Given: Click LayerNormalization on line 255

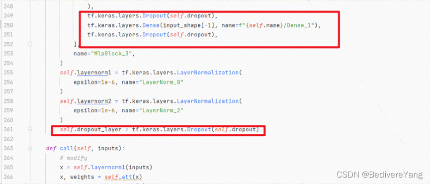Looking at the screenshot, I should (x=208, y=73).
